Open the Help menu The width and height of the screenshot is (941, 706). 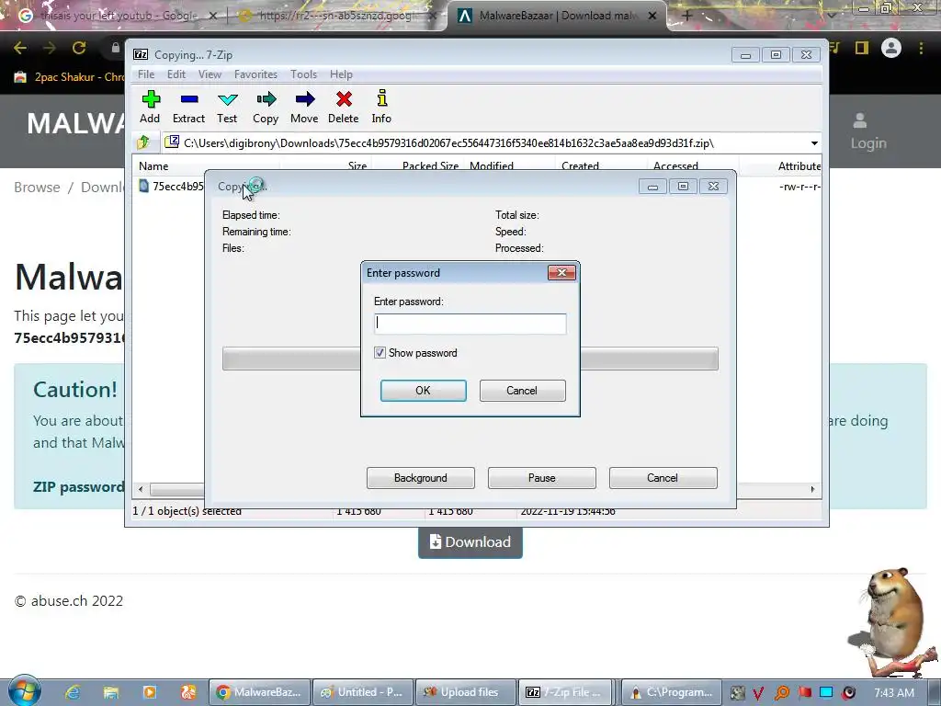(x=341, y=74)
